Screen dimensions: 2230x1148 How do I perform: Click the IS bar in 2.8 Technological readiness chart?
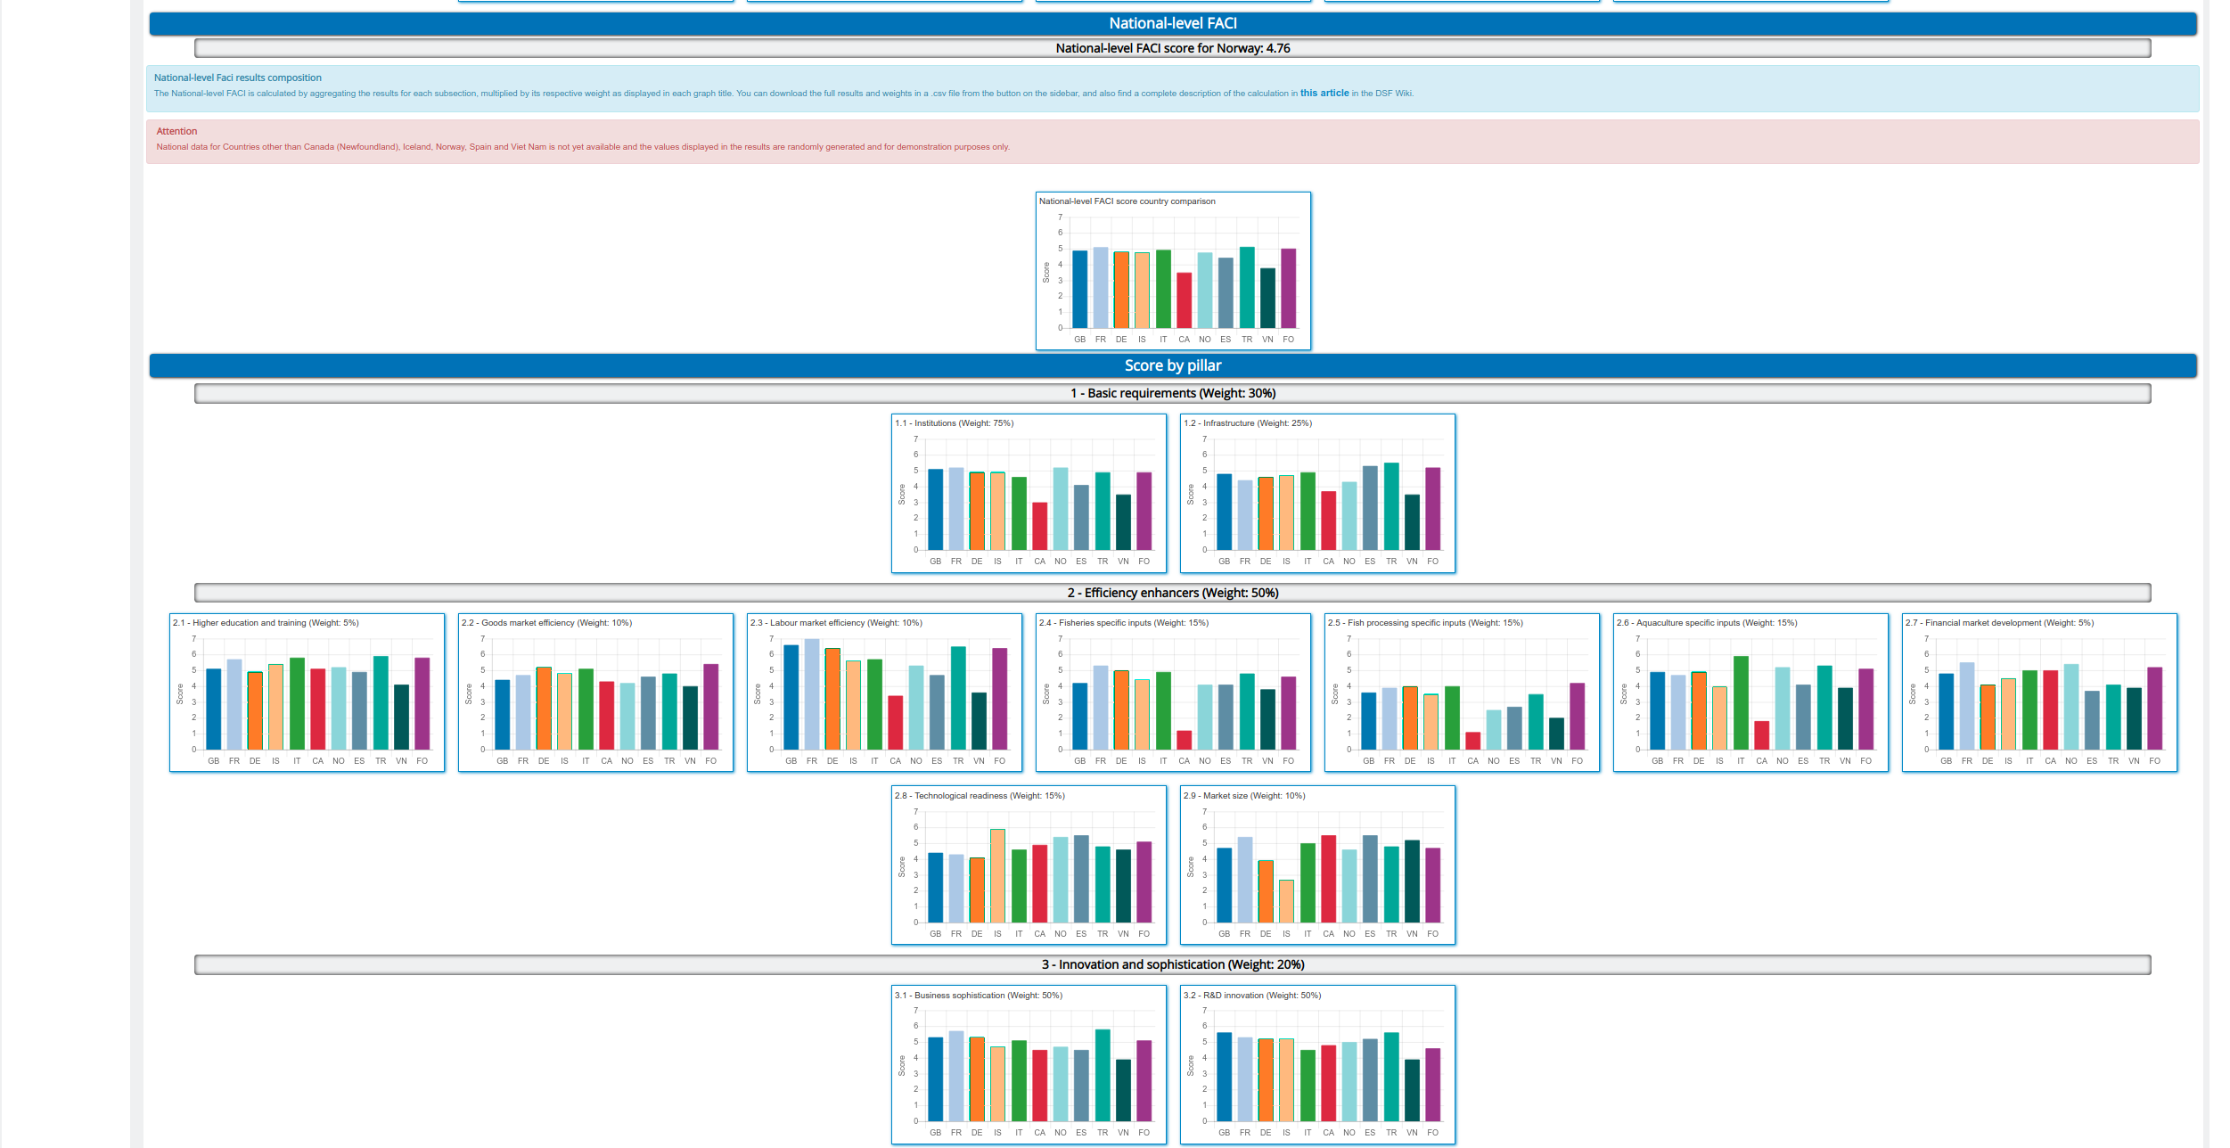pyautogui.click(x=997, y=876)
